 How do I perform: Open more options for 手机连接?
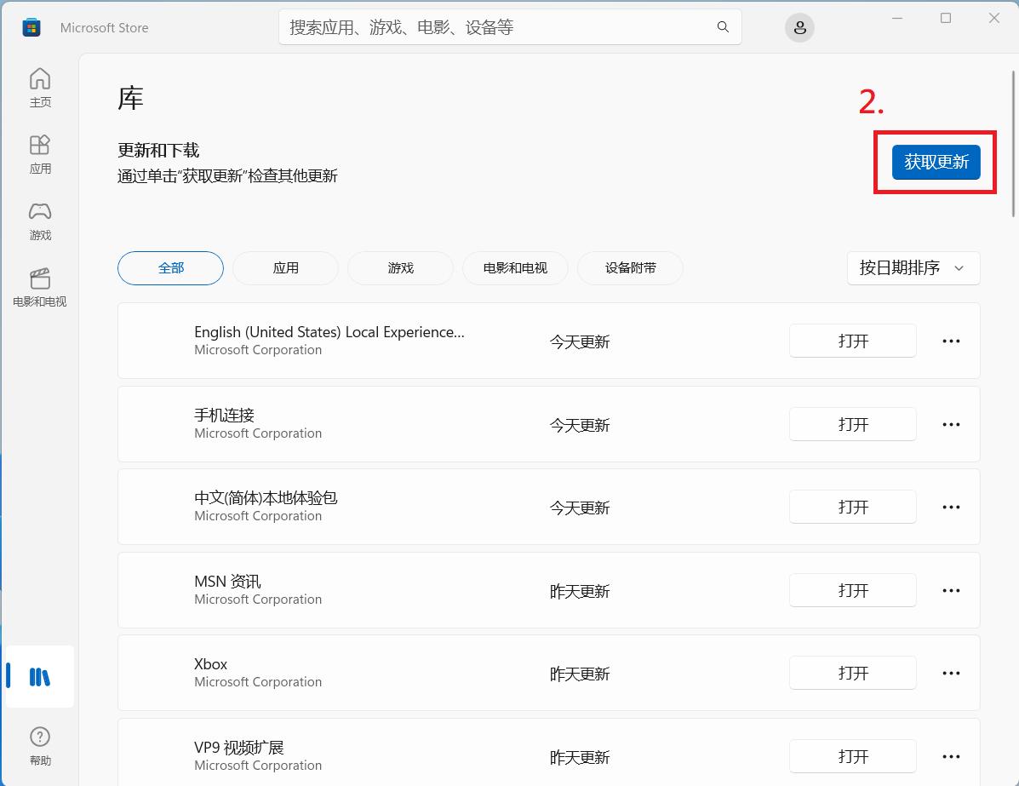point(951,424)
